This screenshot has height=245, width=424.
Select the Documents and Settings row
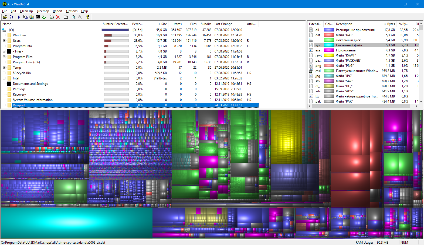point(130,84)
